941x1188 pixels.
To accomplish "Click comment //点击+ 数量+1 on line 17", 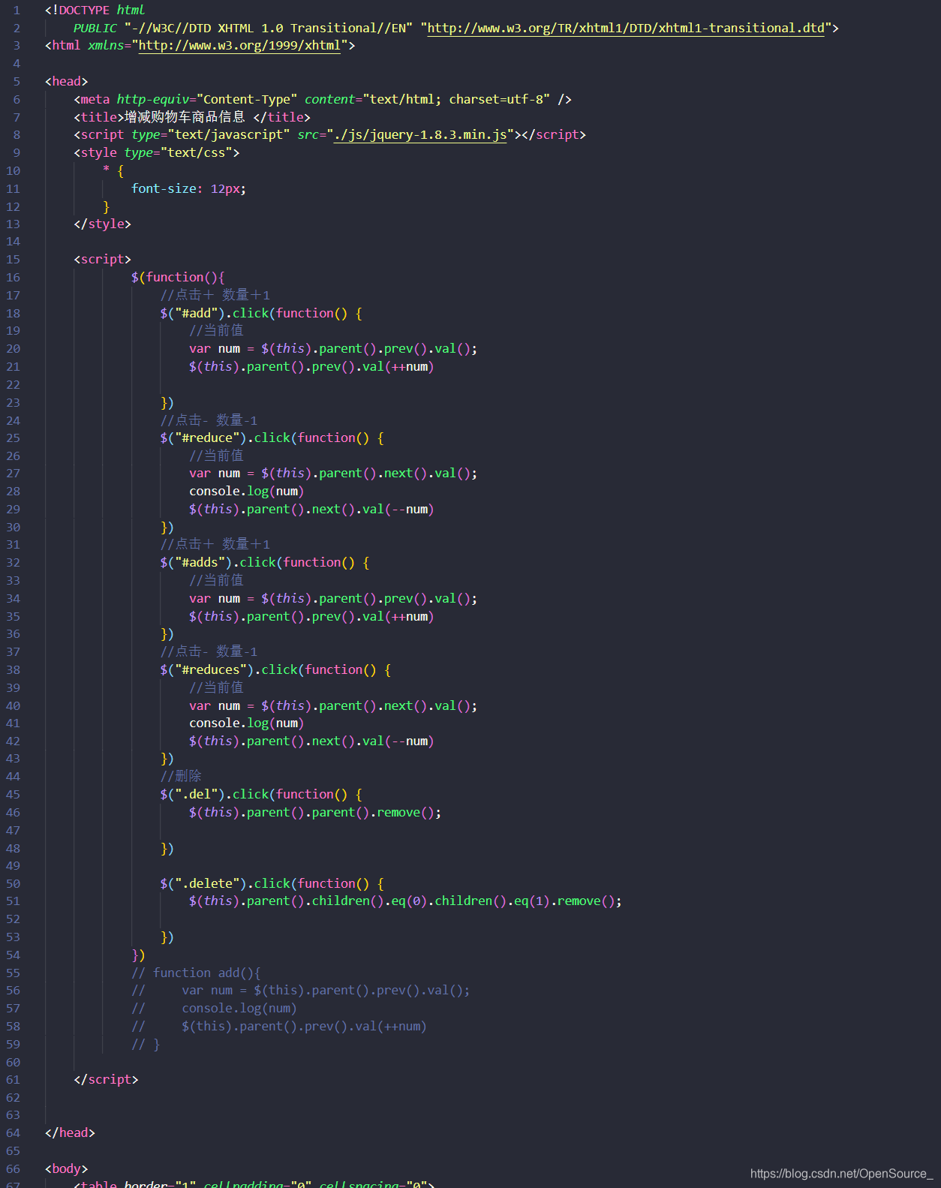I will [215, 295].
